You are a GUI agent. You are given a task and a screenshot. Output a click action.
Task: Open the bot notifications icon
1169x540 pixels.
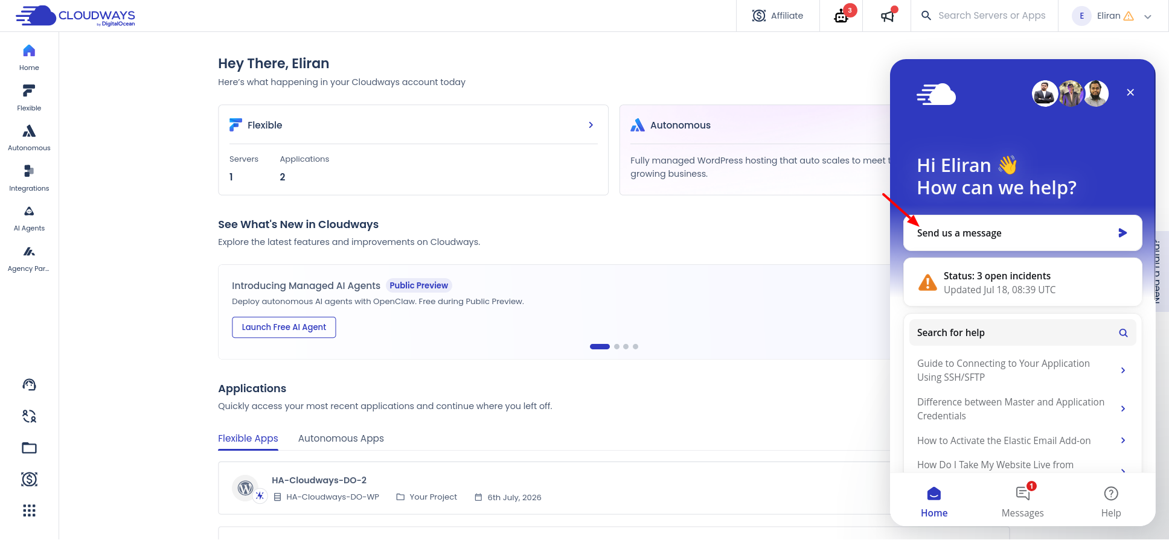842,16
